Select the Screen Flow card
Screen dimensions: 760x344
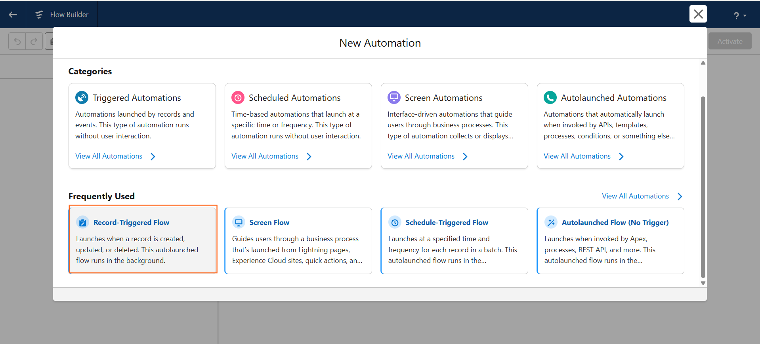click(x=298, y=240)
